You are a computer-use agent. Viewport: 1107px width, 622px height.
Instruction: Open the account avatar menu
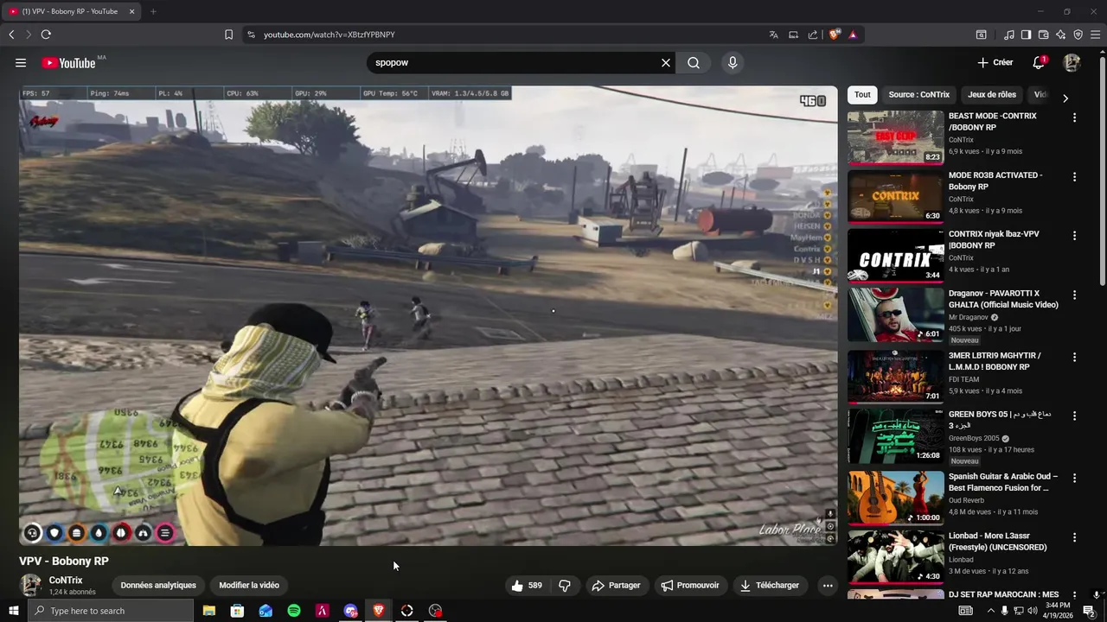[1072, 62]
